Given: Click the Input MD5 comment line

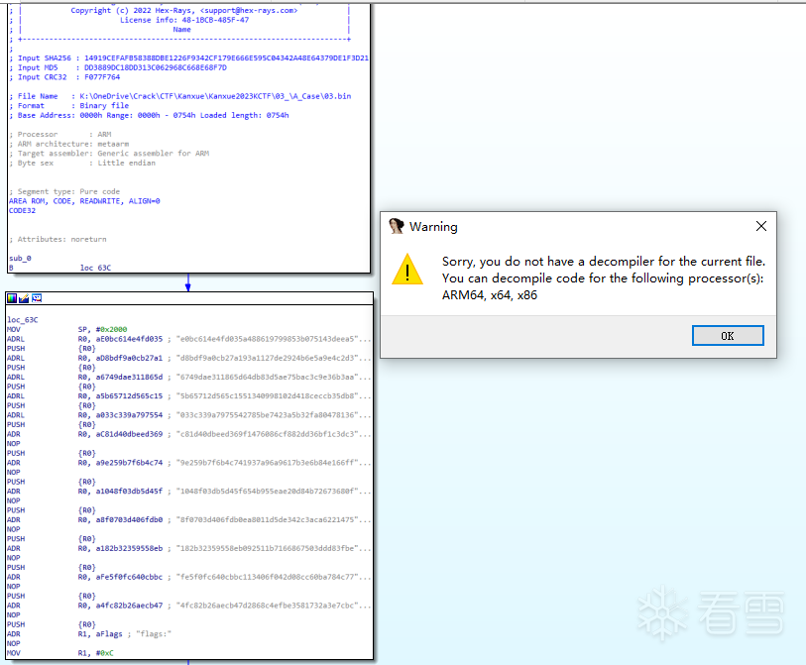Looking at the screenshot, I should (x=118, y=67).
